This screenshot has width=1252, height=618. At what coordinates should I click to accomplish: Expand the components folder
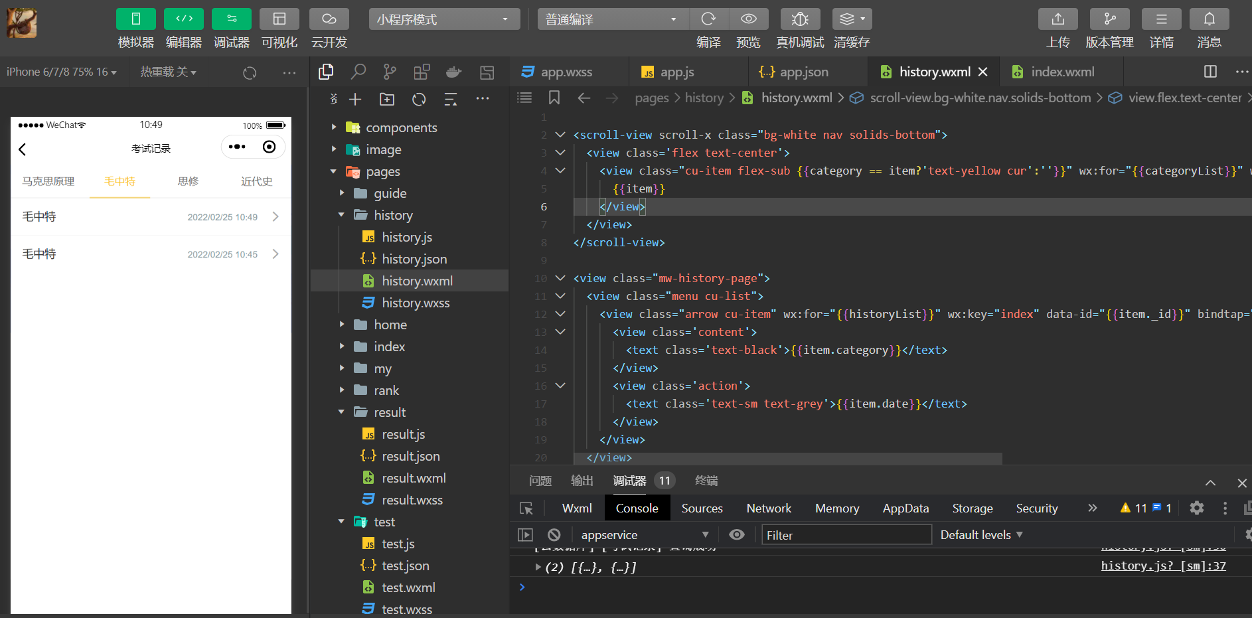401,127
